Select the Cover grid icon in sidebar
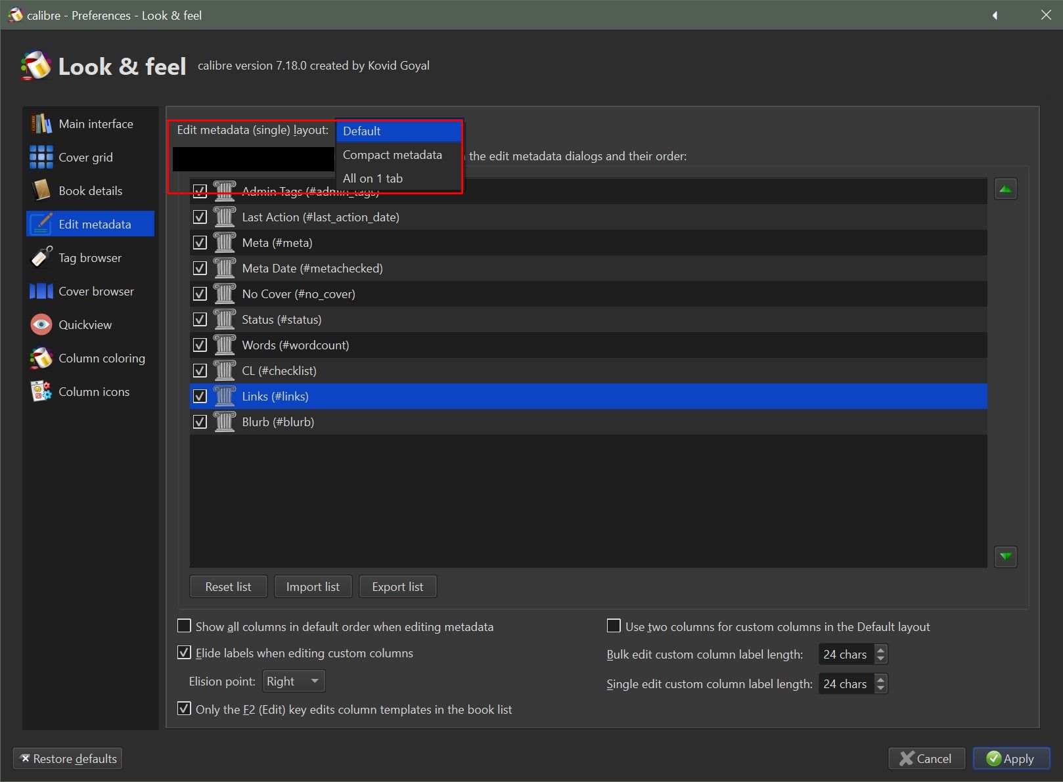This screenshot has height=782, width=1063. tap(41, 158)
